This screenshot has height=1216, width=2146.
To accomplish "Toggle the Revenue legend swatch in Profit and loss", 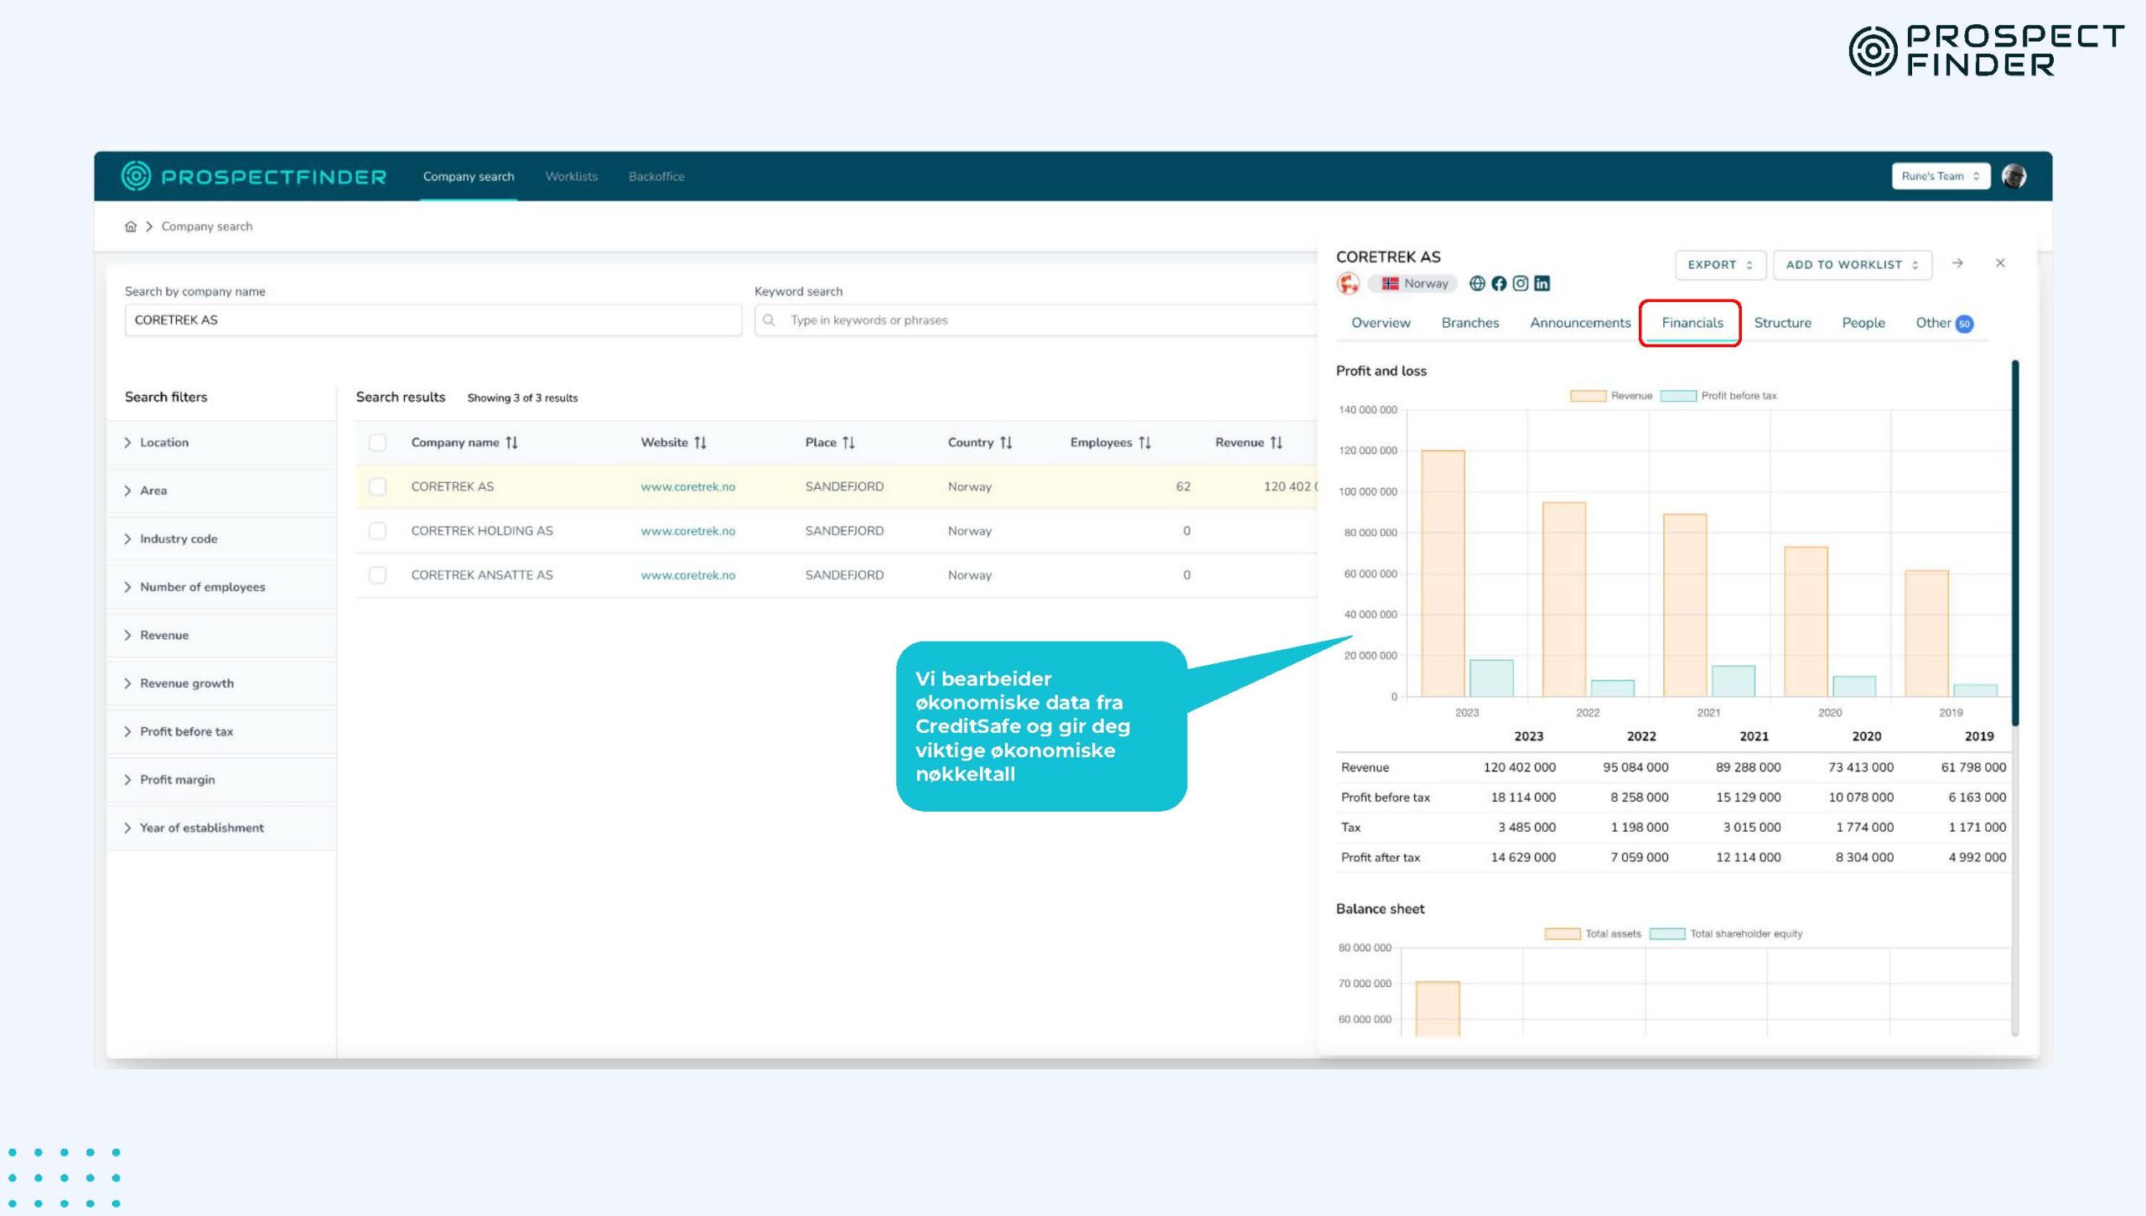I will click(x=1588, y=396).
